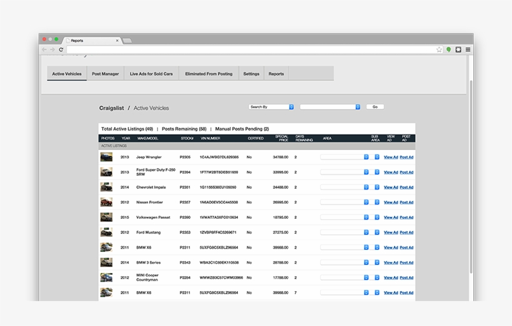512x326 pixels.
Task: Open the Live Ads for Sold Cars tab
Action: tap(151, 74)
